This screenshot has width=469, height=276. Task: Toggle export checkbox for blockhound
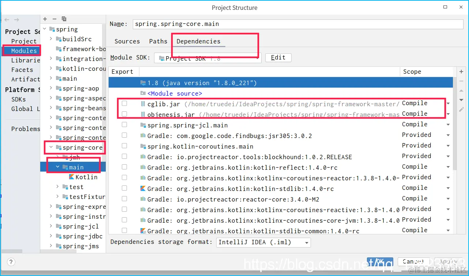(124, 156)
